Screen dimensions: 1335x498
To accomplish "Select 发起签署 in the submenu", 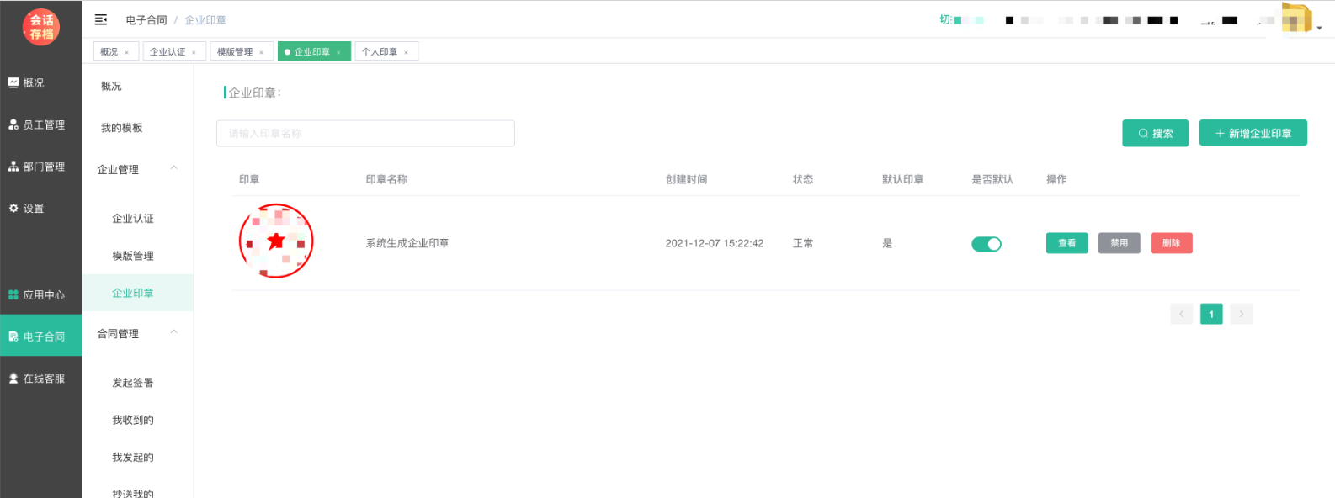I will 133,383.
